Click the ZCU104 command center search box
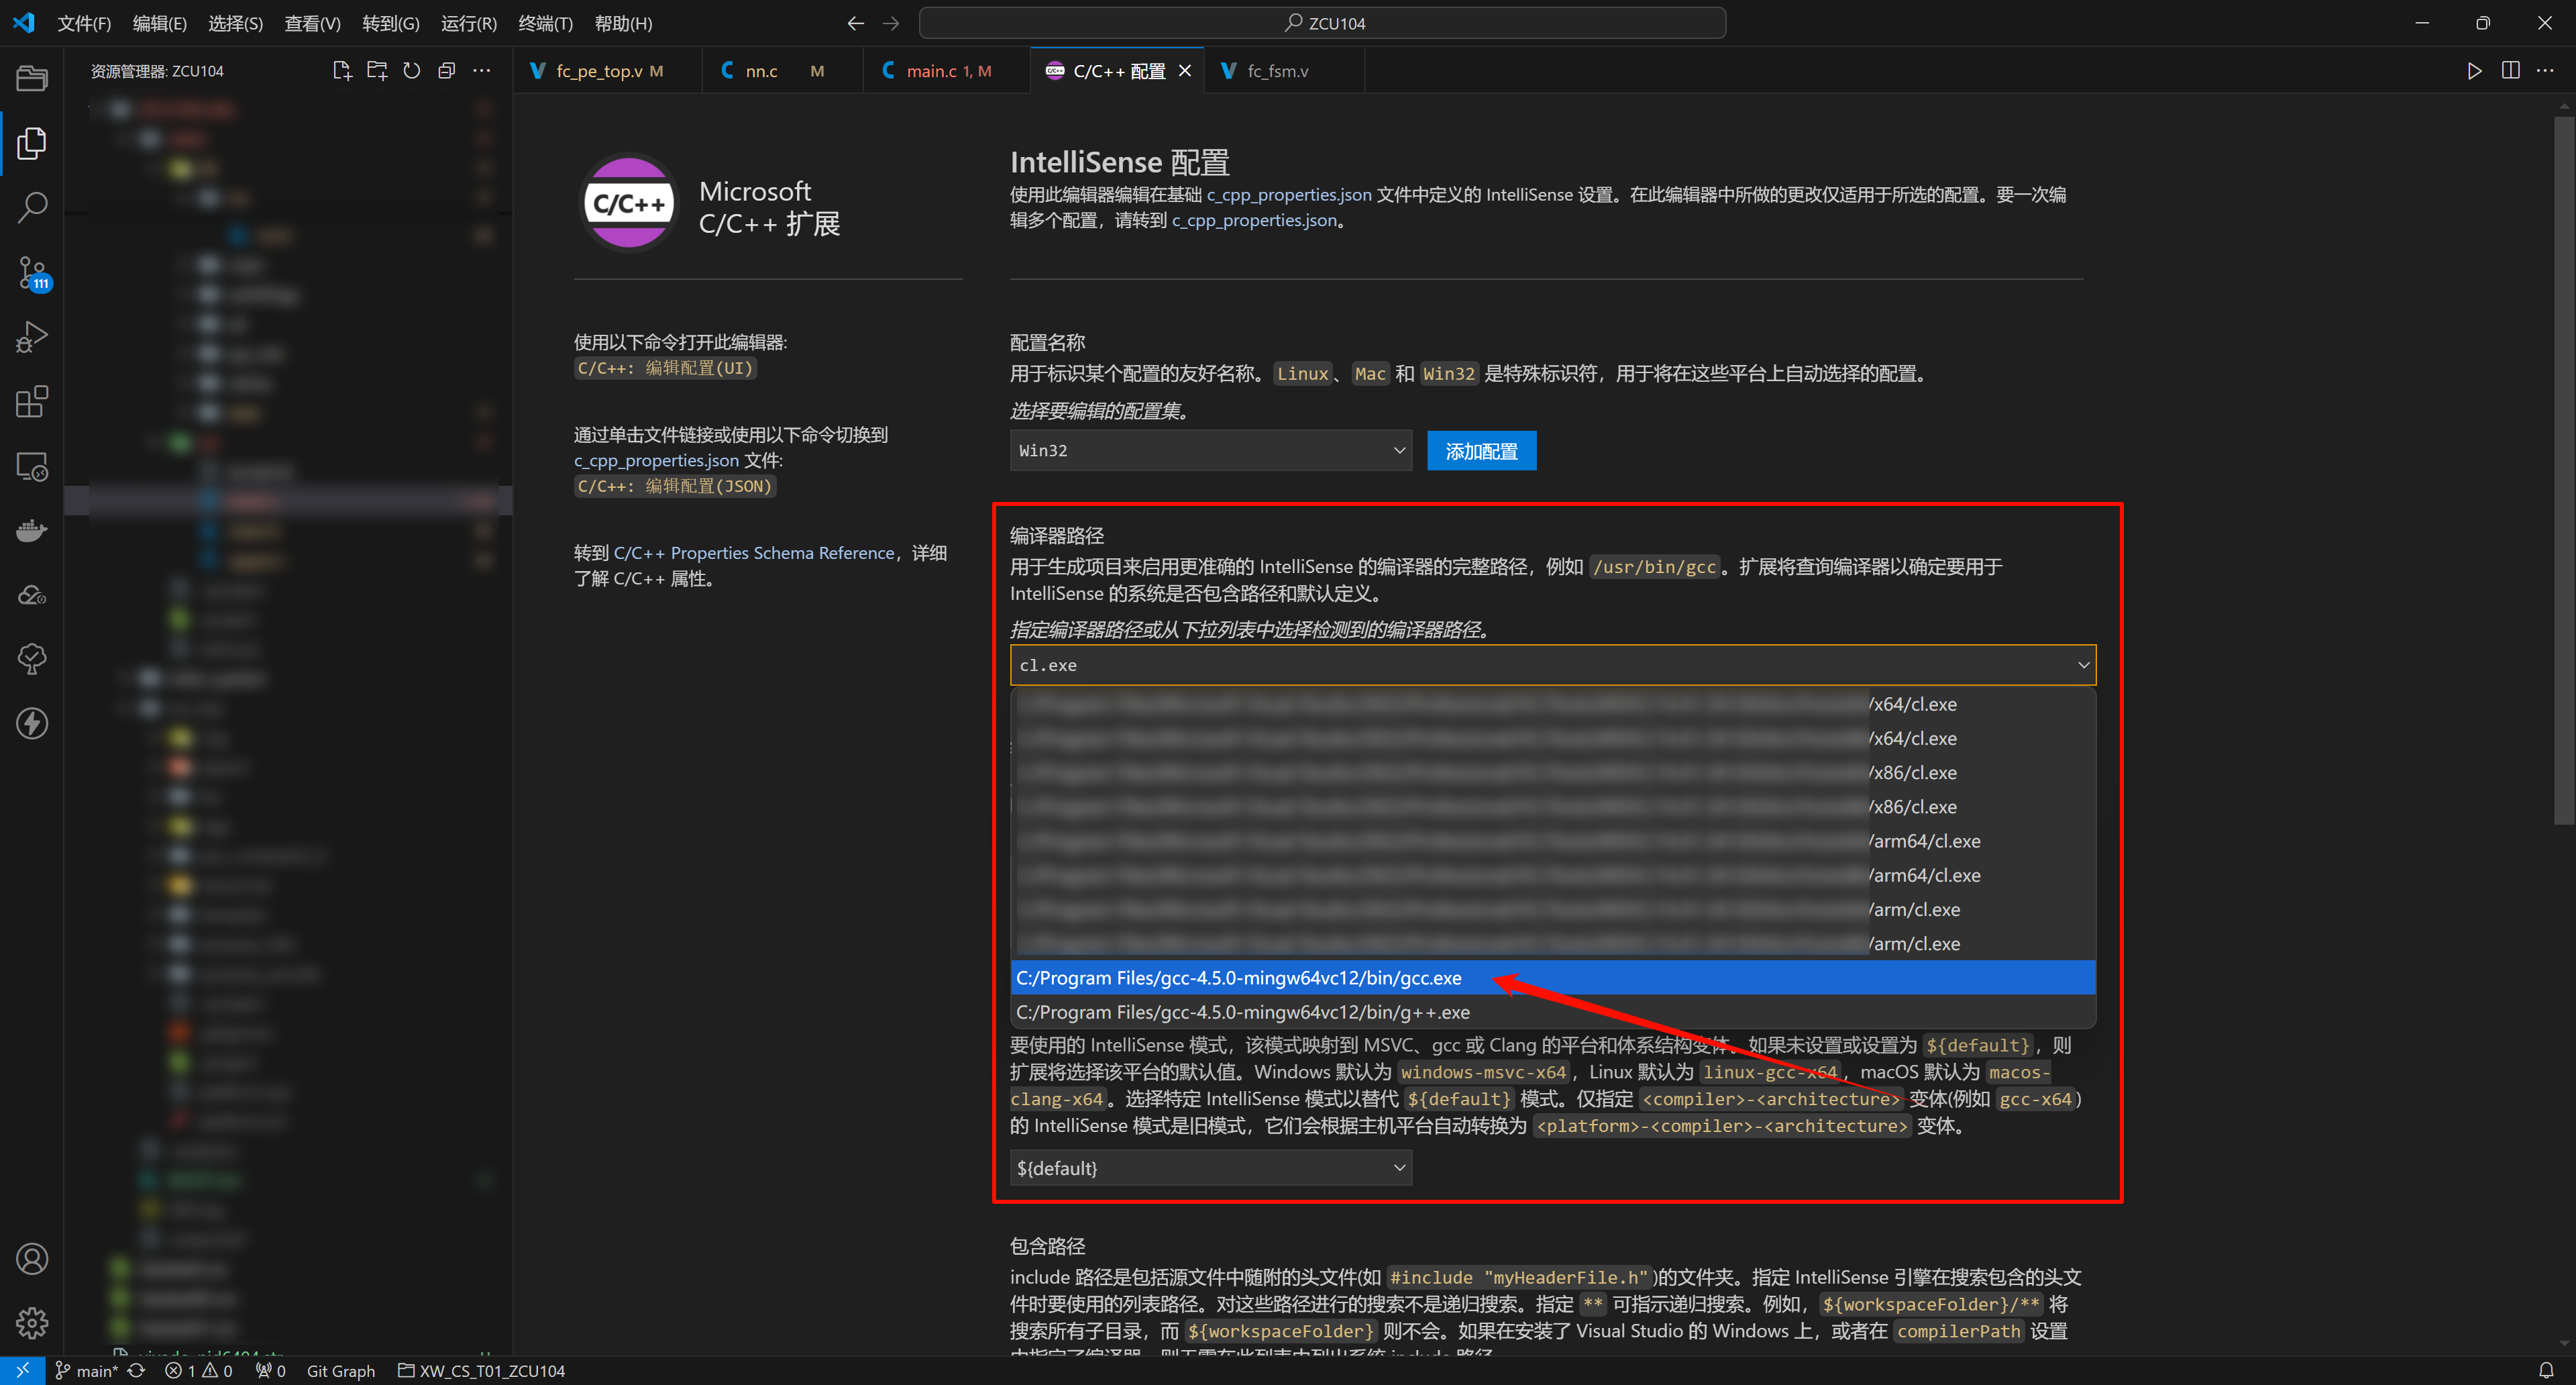This screenshot has height=1385, width=2576. point(1322,23)
